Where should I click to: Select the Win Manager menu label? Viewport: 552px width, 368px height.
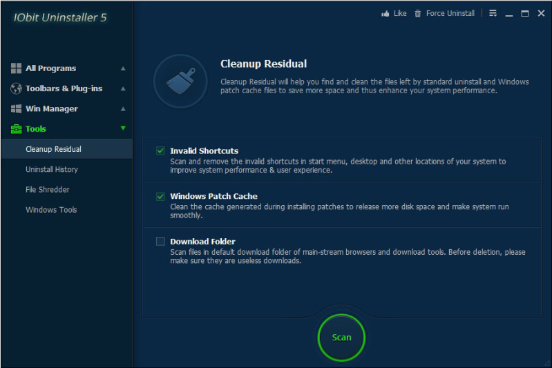(x=52, y=109)
